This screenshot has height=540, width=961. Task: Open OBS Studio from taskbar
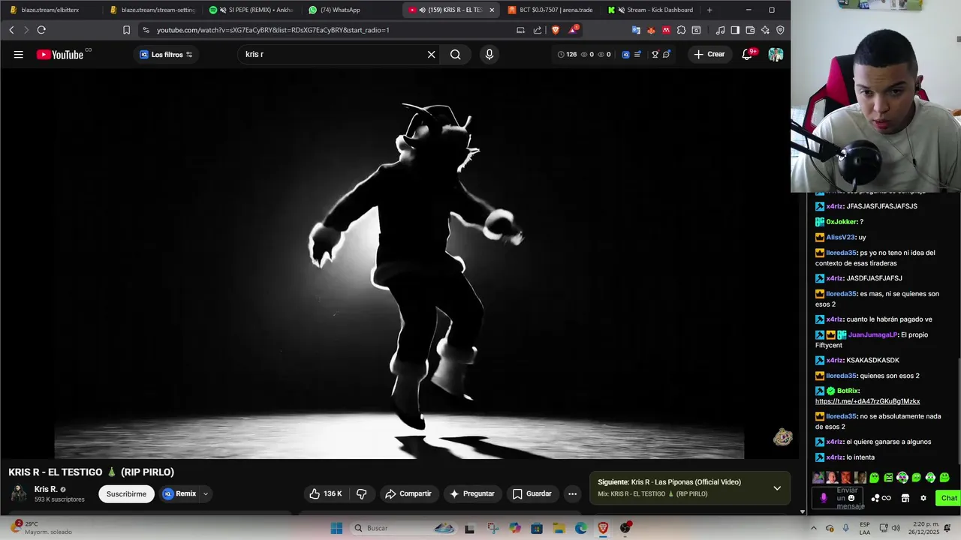[625, 528]
